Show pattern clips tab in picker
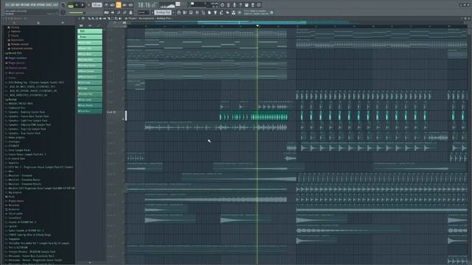Image resolution: width=472 pixels, height=265 pixels. click(81, 26)
